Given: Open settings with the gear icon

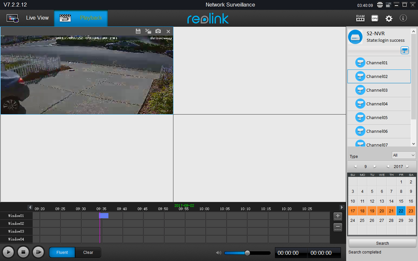Looking at the screenshot, I should click(389, 18).
